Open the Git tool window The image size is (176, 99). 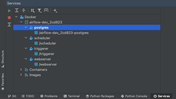click(12, 96)
